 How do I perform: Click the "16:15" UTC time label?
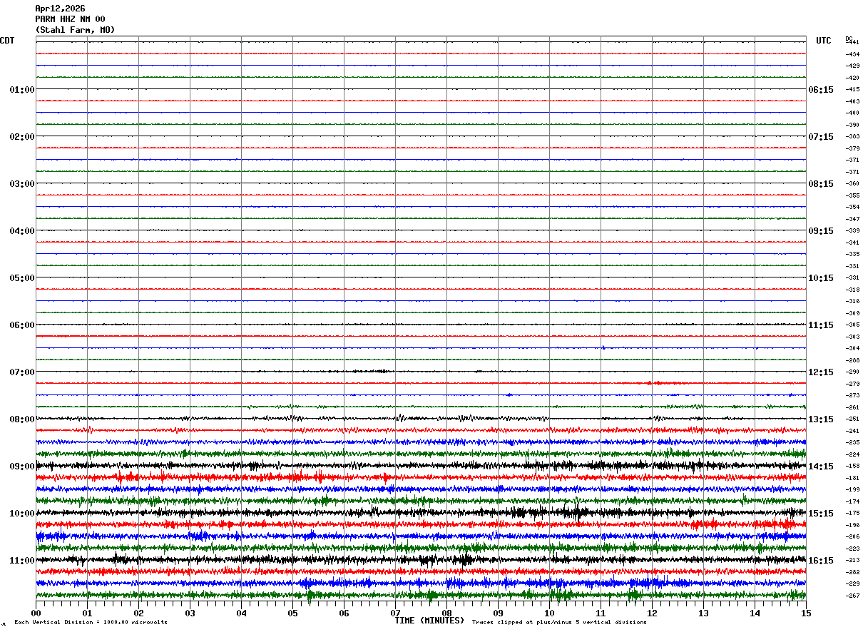tap(821, 561)
